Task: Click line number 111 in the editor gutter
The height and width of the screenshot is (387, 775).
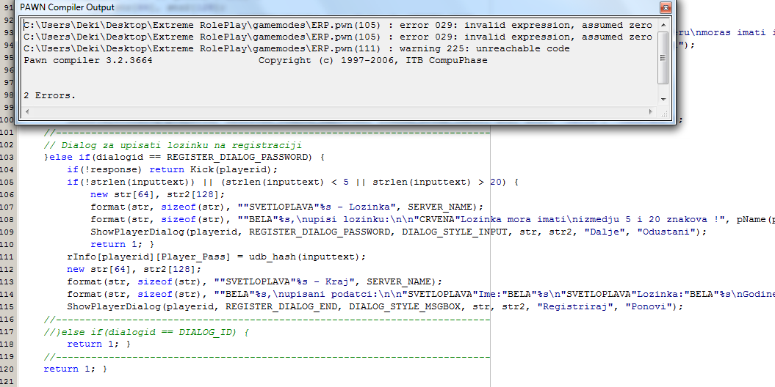Action: [8, 257]
